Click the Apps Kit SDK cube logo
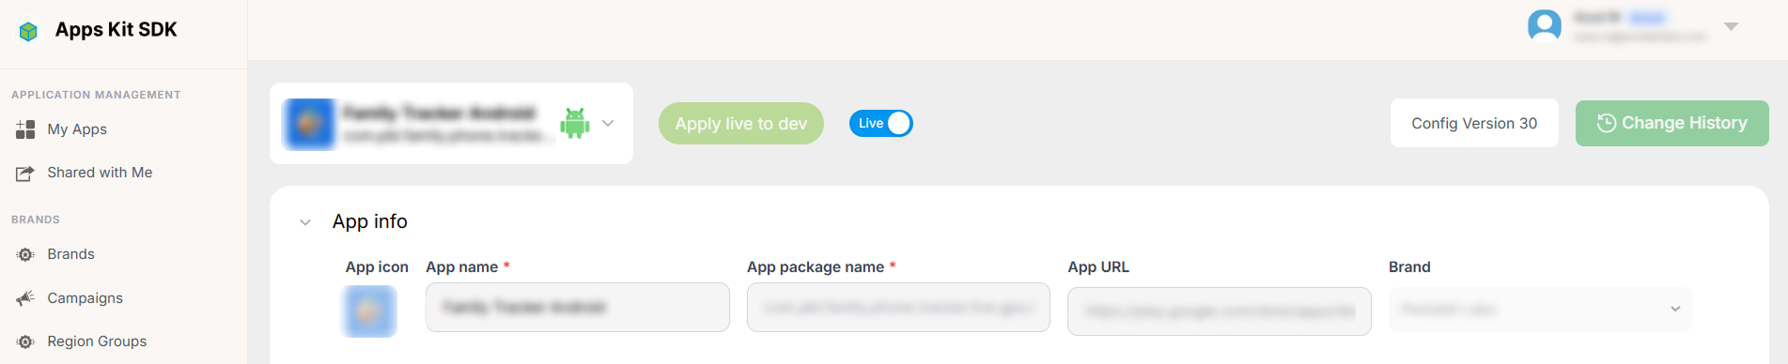Image resolution: width=1788 pixels, height=364 pixels. coord(28,32)
